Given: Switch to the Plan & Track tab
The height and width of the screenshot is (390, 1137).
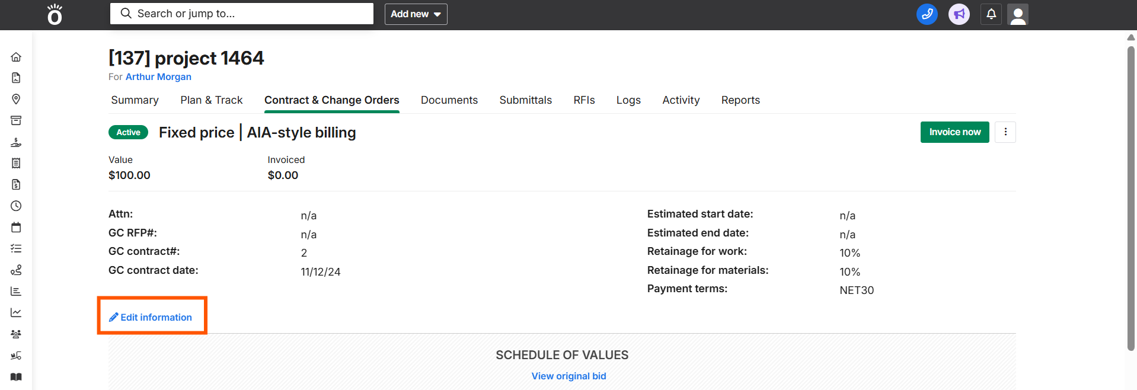Looking at the screenshot, I should pos(212,100).
